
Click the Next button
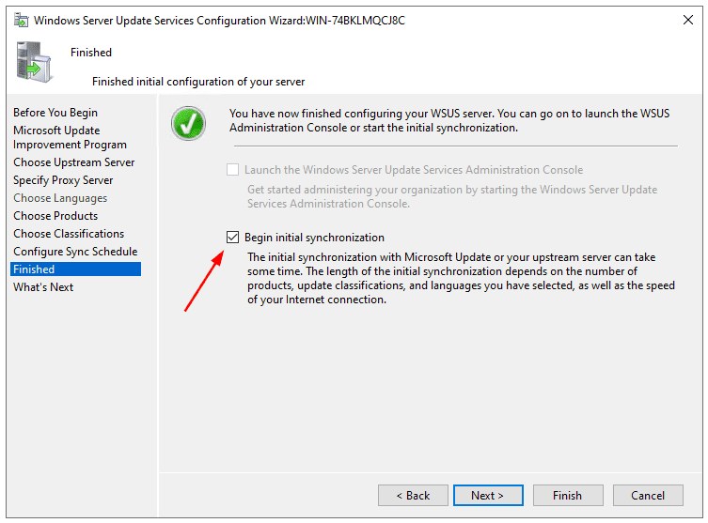point(488,496)
